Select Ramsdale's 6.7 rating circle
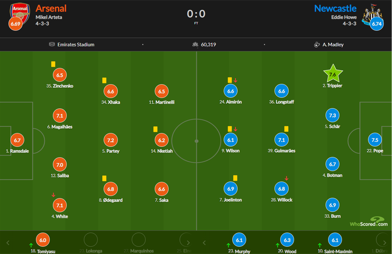 pos(17,140)
